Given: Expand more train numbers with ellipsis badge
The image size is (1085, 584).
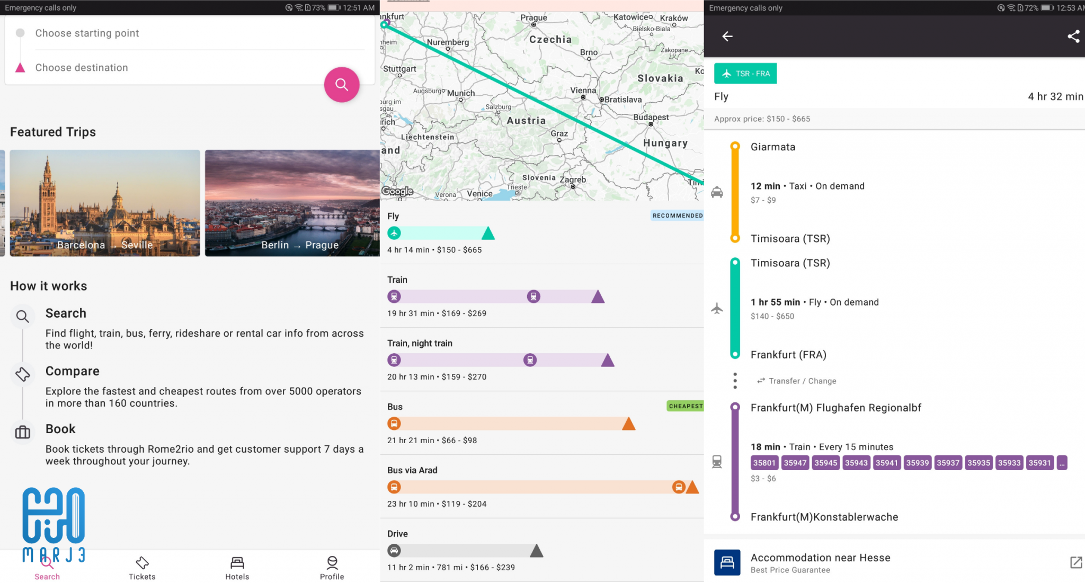Looking at the screenshot, I should coord(1061,463).
